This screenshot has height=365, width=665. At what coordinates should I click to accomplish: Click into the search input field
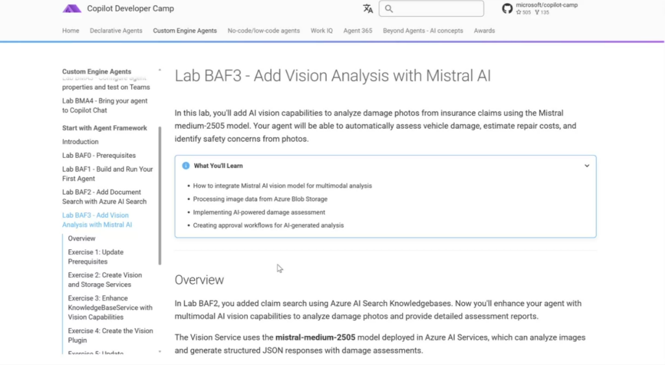click(x=435, y=8)
